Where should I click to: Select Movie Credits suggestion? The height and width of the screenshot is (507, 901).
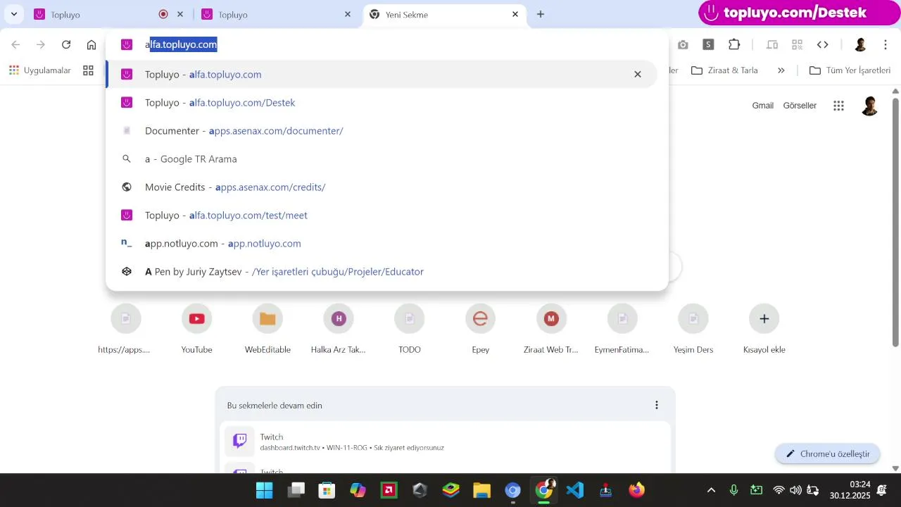pyautogui.click(x=381, y=187)
